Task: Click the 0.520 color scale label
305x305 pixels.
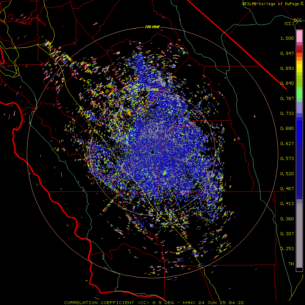Action: pos(287,174)
